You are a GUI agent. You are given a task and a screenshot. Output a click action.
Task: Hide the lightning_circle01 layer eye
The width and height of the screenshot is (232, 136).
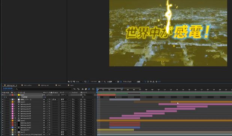pyautogui.click(x=3, y=127)
